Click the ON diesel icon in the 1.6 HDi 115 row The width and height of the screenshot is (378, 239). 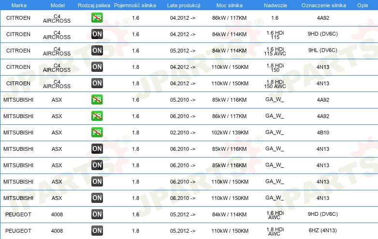(97, 34)
